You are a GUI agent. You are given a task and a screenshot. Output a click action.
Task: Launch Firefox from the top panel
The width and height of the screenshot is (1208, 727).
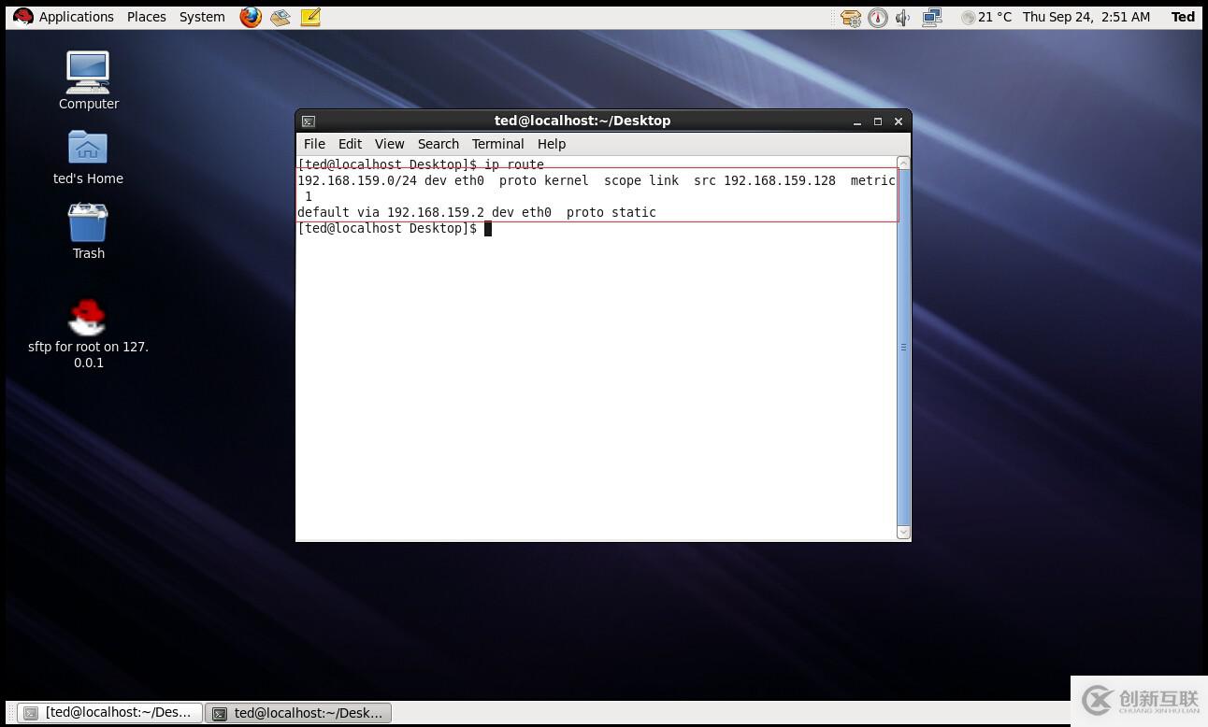251,17
